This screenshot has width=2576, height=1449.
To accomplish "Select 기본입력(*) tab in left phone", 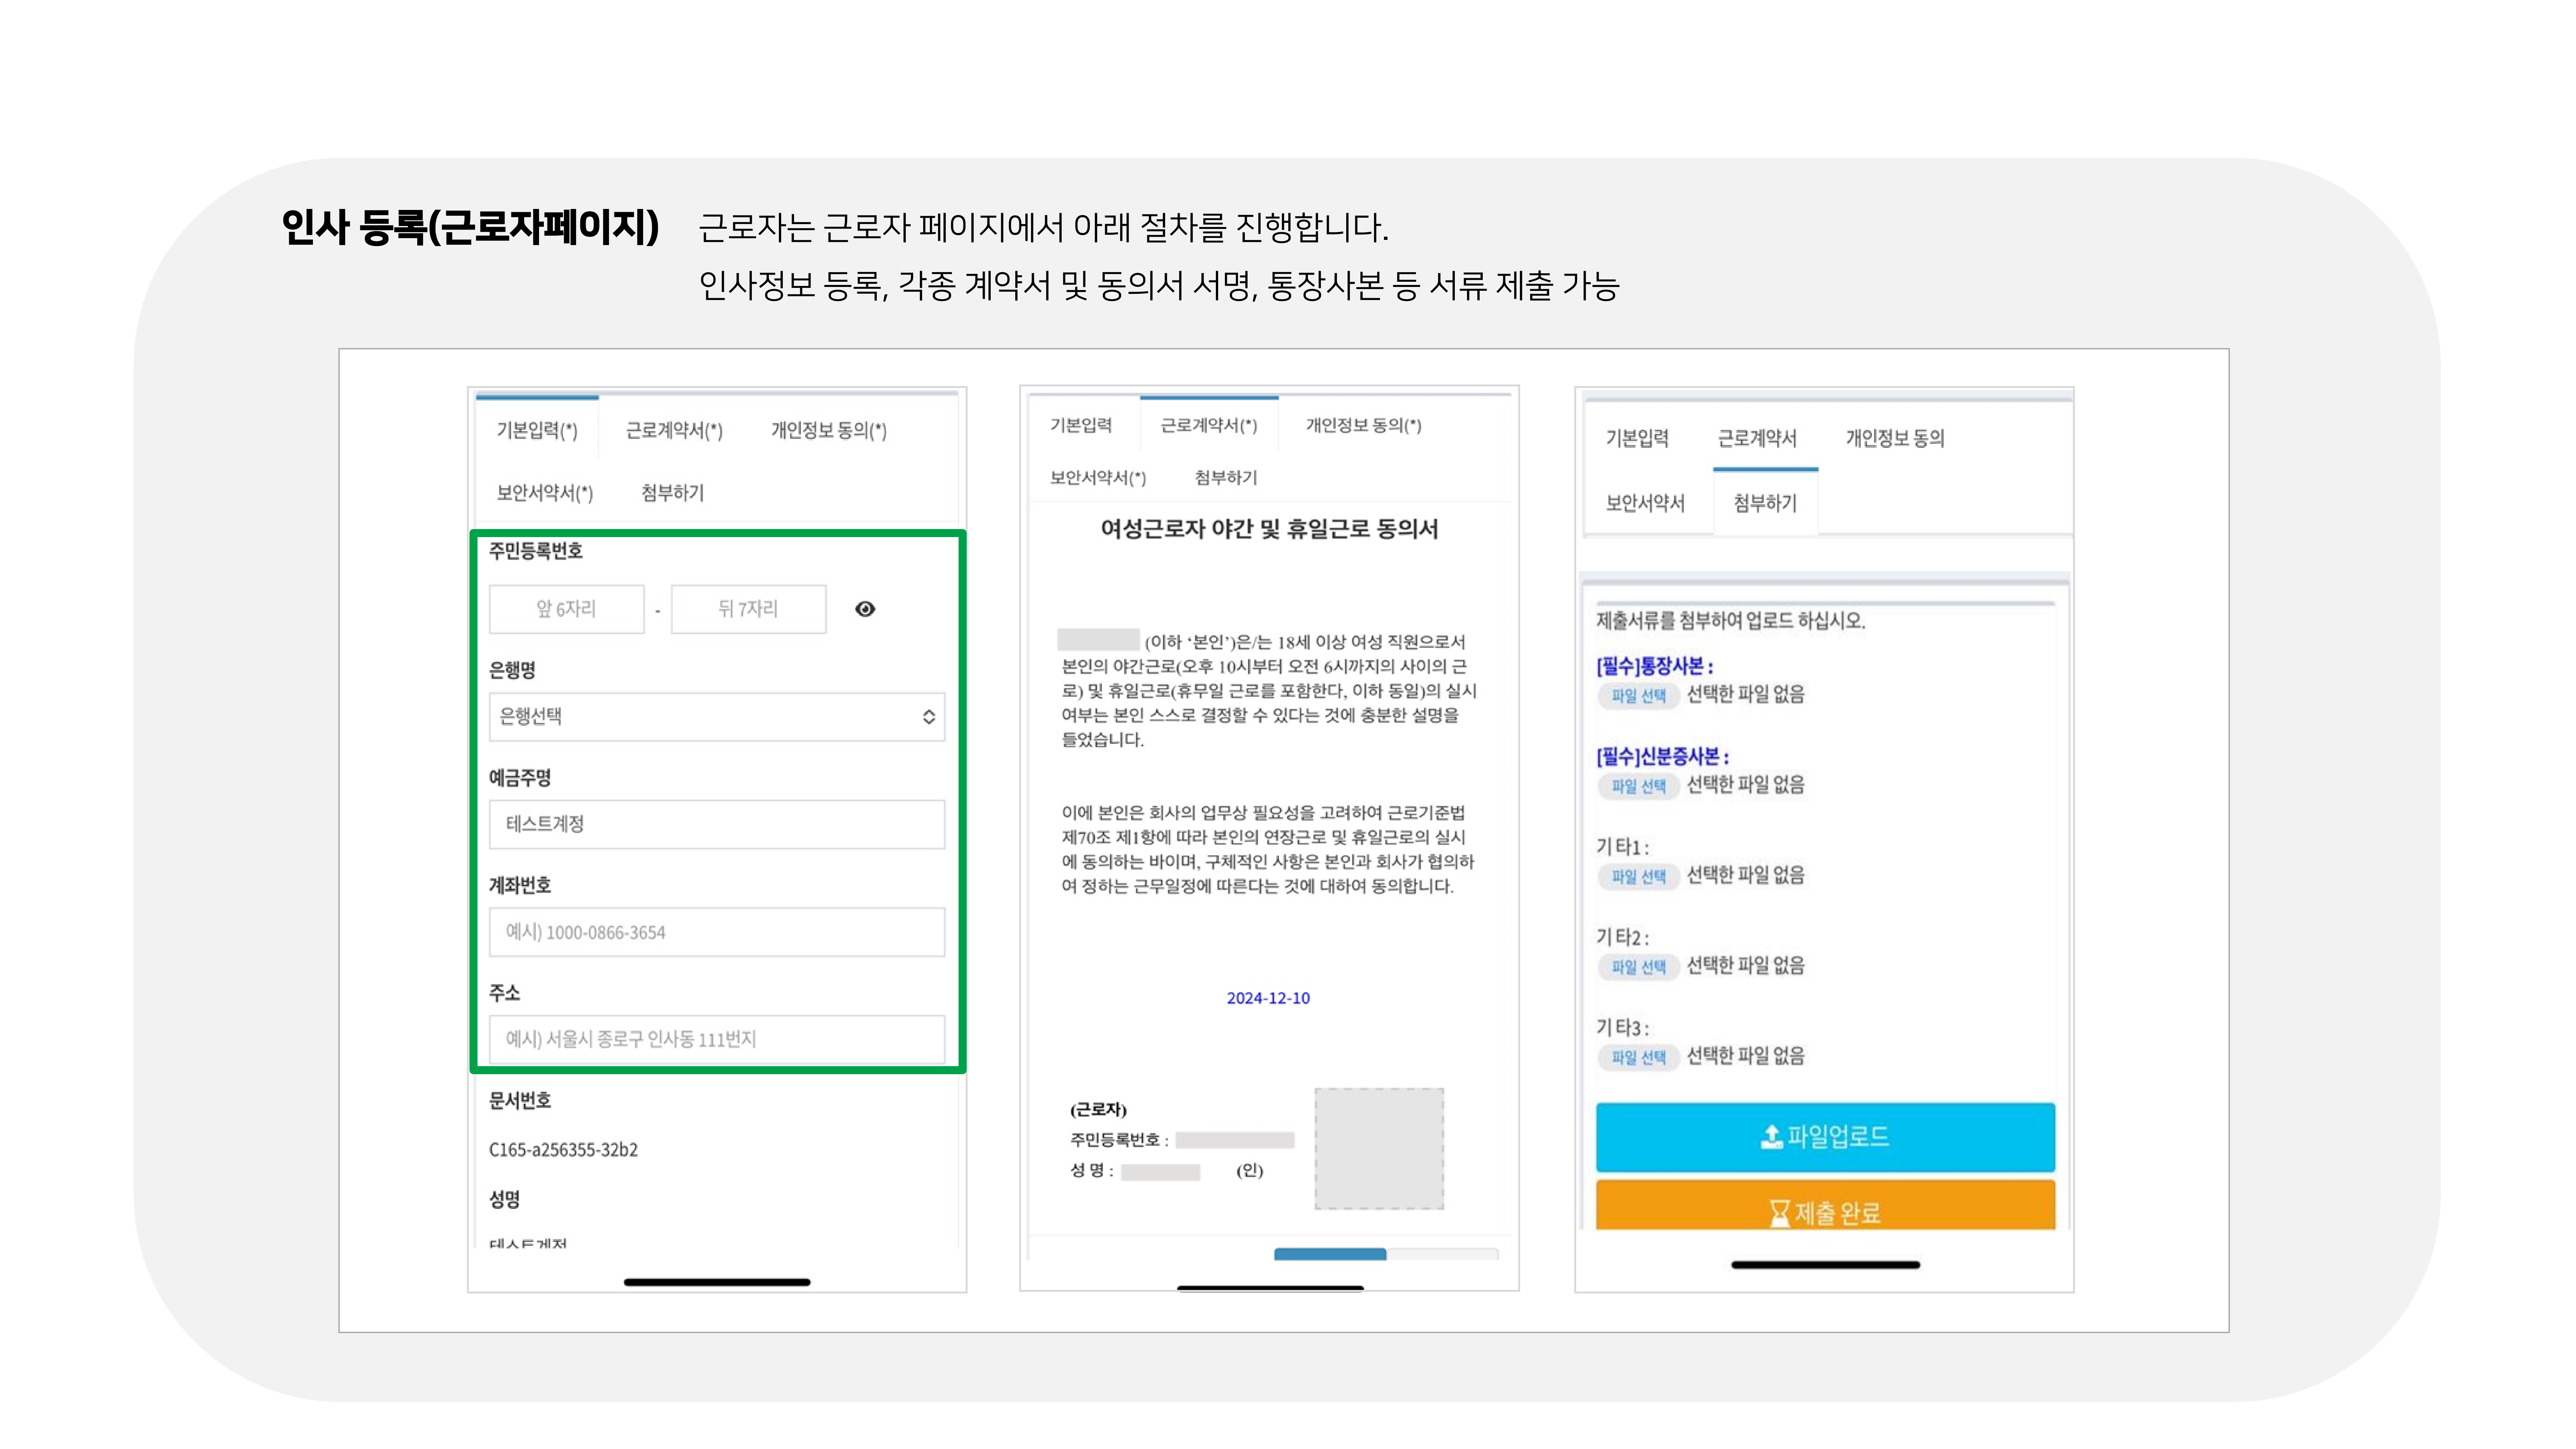I will (537, 430).
